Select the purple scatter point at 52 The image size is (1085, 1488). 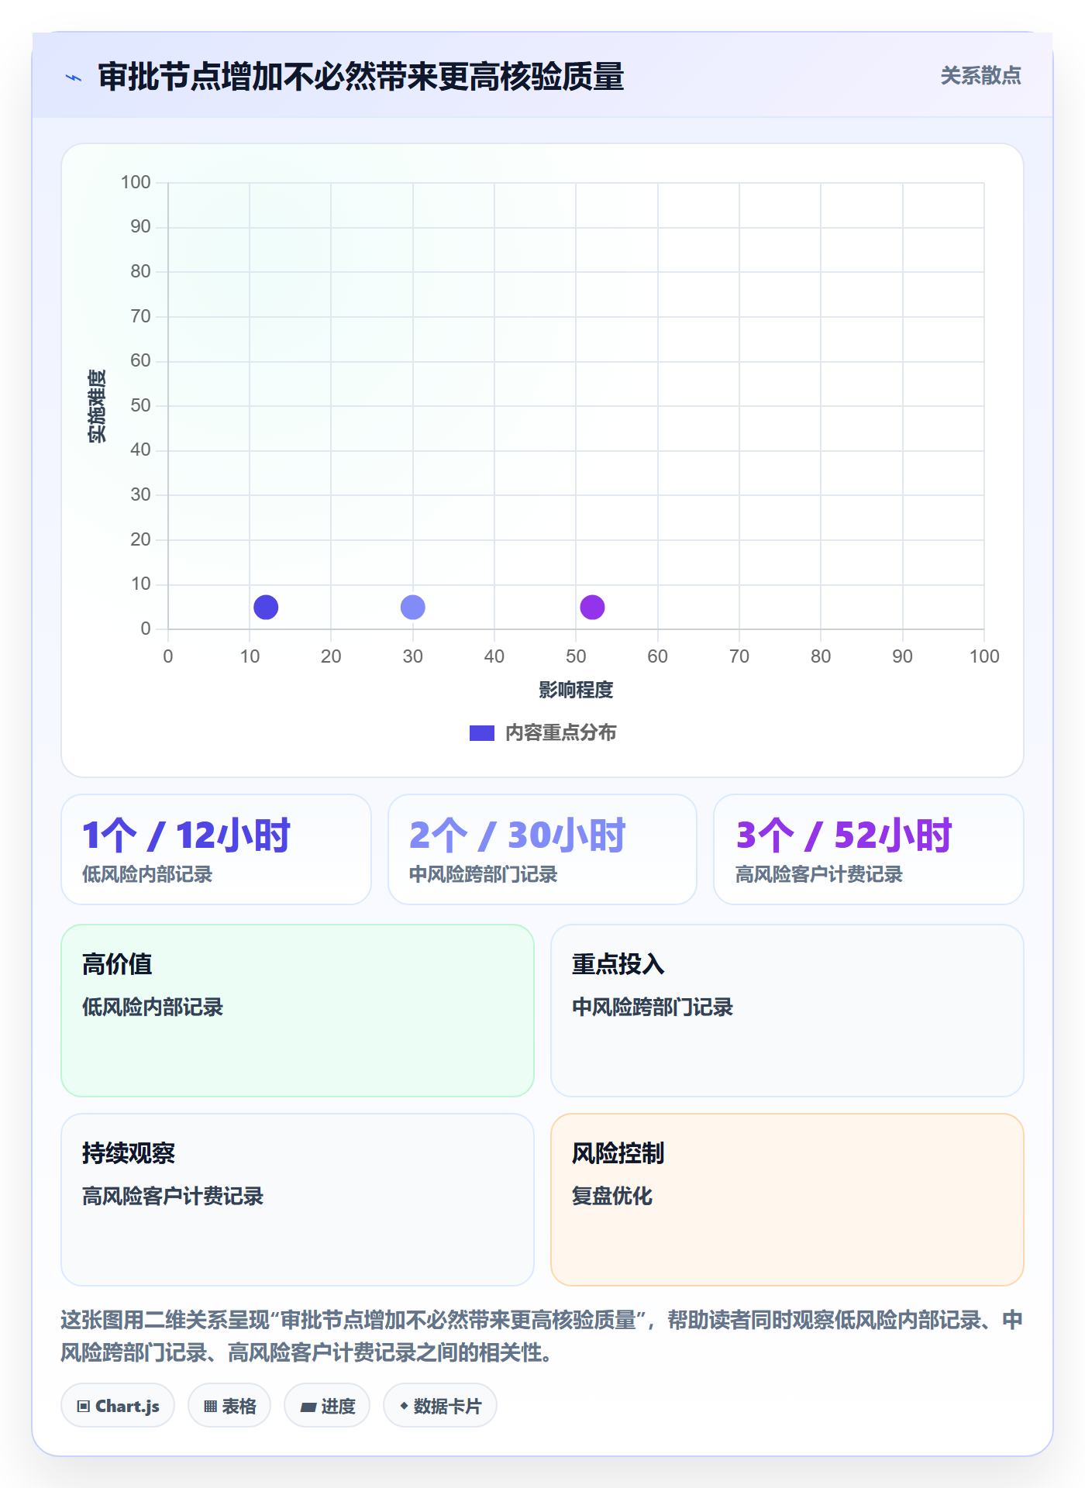pyautogui.click(x=592, y=607)
